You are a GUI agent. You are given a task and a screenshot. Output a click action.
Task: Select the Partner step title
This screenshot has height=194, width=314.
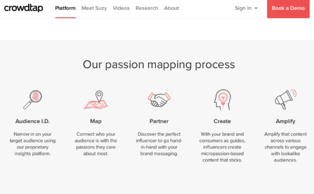[159, 121]
